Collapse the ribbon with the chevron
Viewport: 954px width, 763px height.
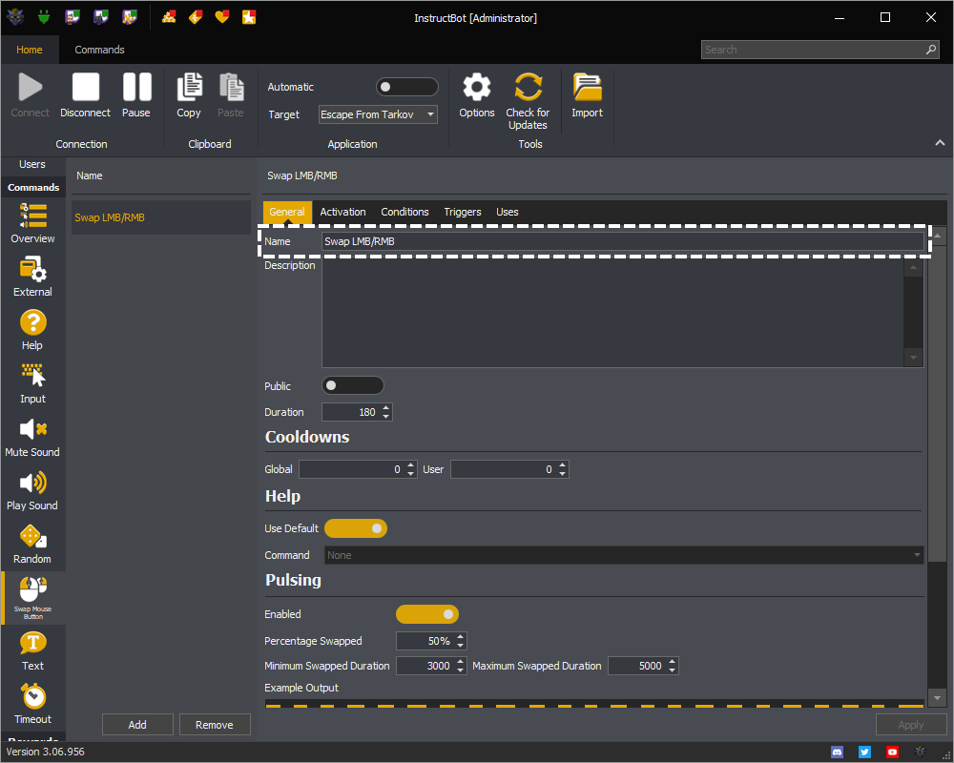pos(940,143)
